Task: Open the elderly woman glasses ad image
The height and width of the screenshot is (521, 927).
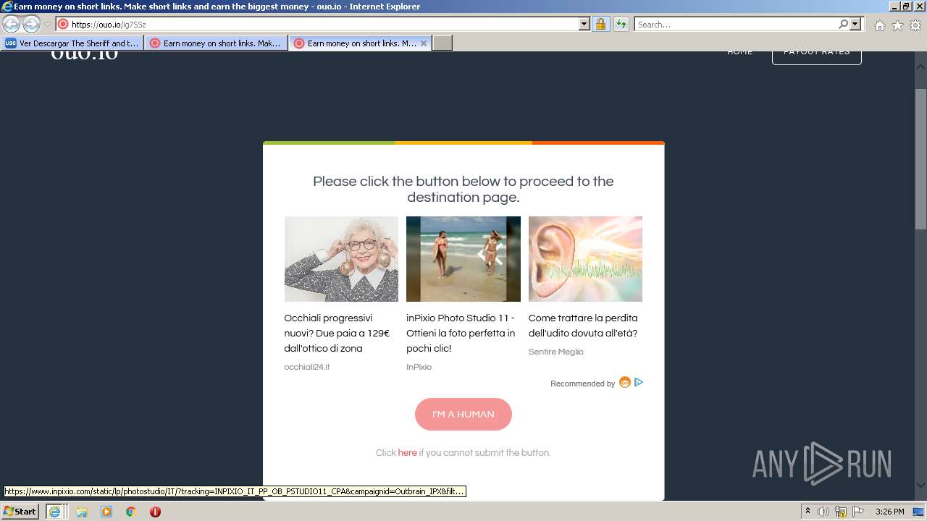Action: (341, 259)
